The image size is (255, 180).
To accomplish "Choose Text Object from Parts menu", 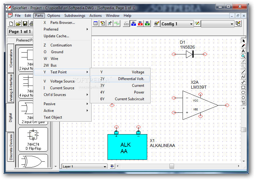I will [x=62, y=117].
